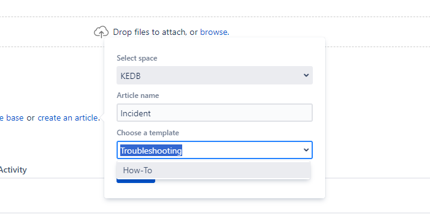Click the create an article link

click(67, 118)
